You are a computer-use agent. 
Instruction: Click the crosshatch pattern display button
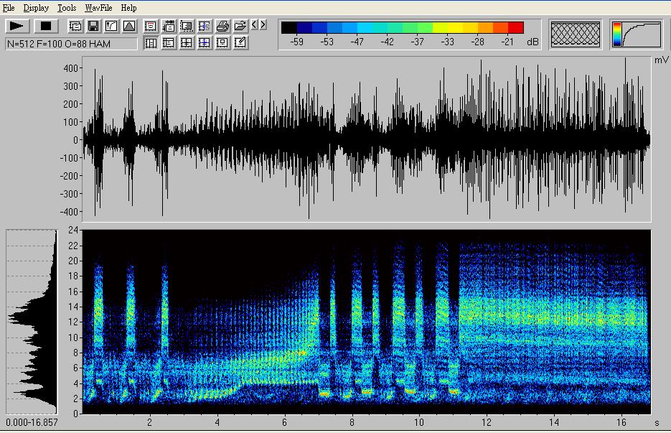(x=575, y=34)
